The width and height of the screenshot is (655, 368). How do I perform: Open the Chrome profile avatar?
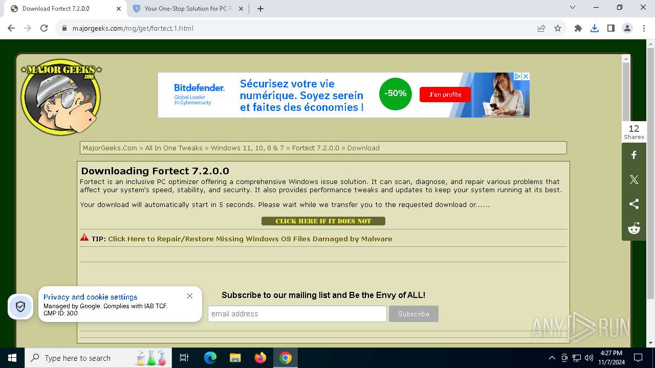tap(627, 28)
